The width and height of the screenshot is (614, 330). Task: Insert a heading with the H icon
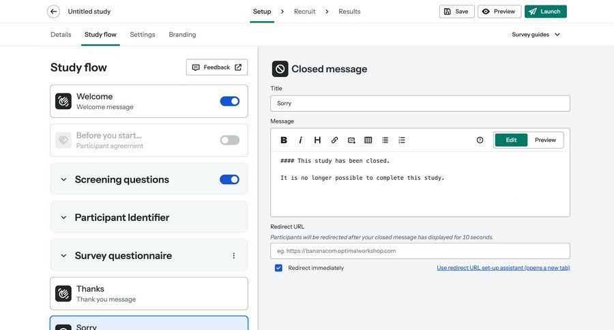coord(317,140)
